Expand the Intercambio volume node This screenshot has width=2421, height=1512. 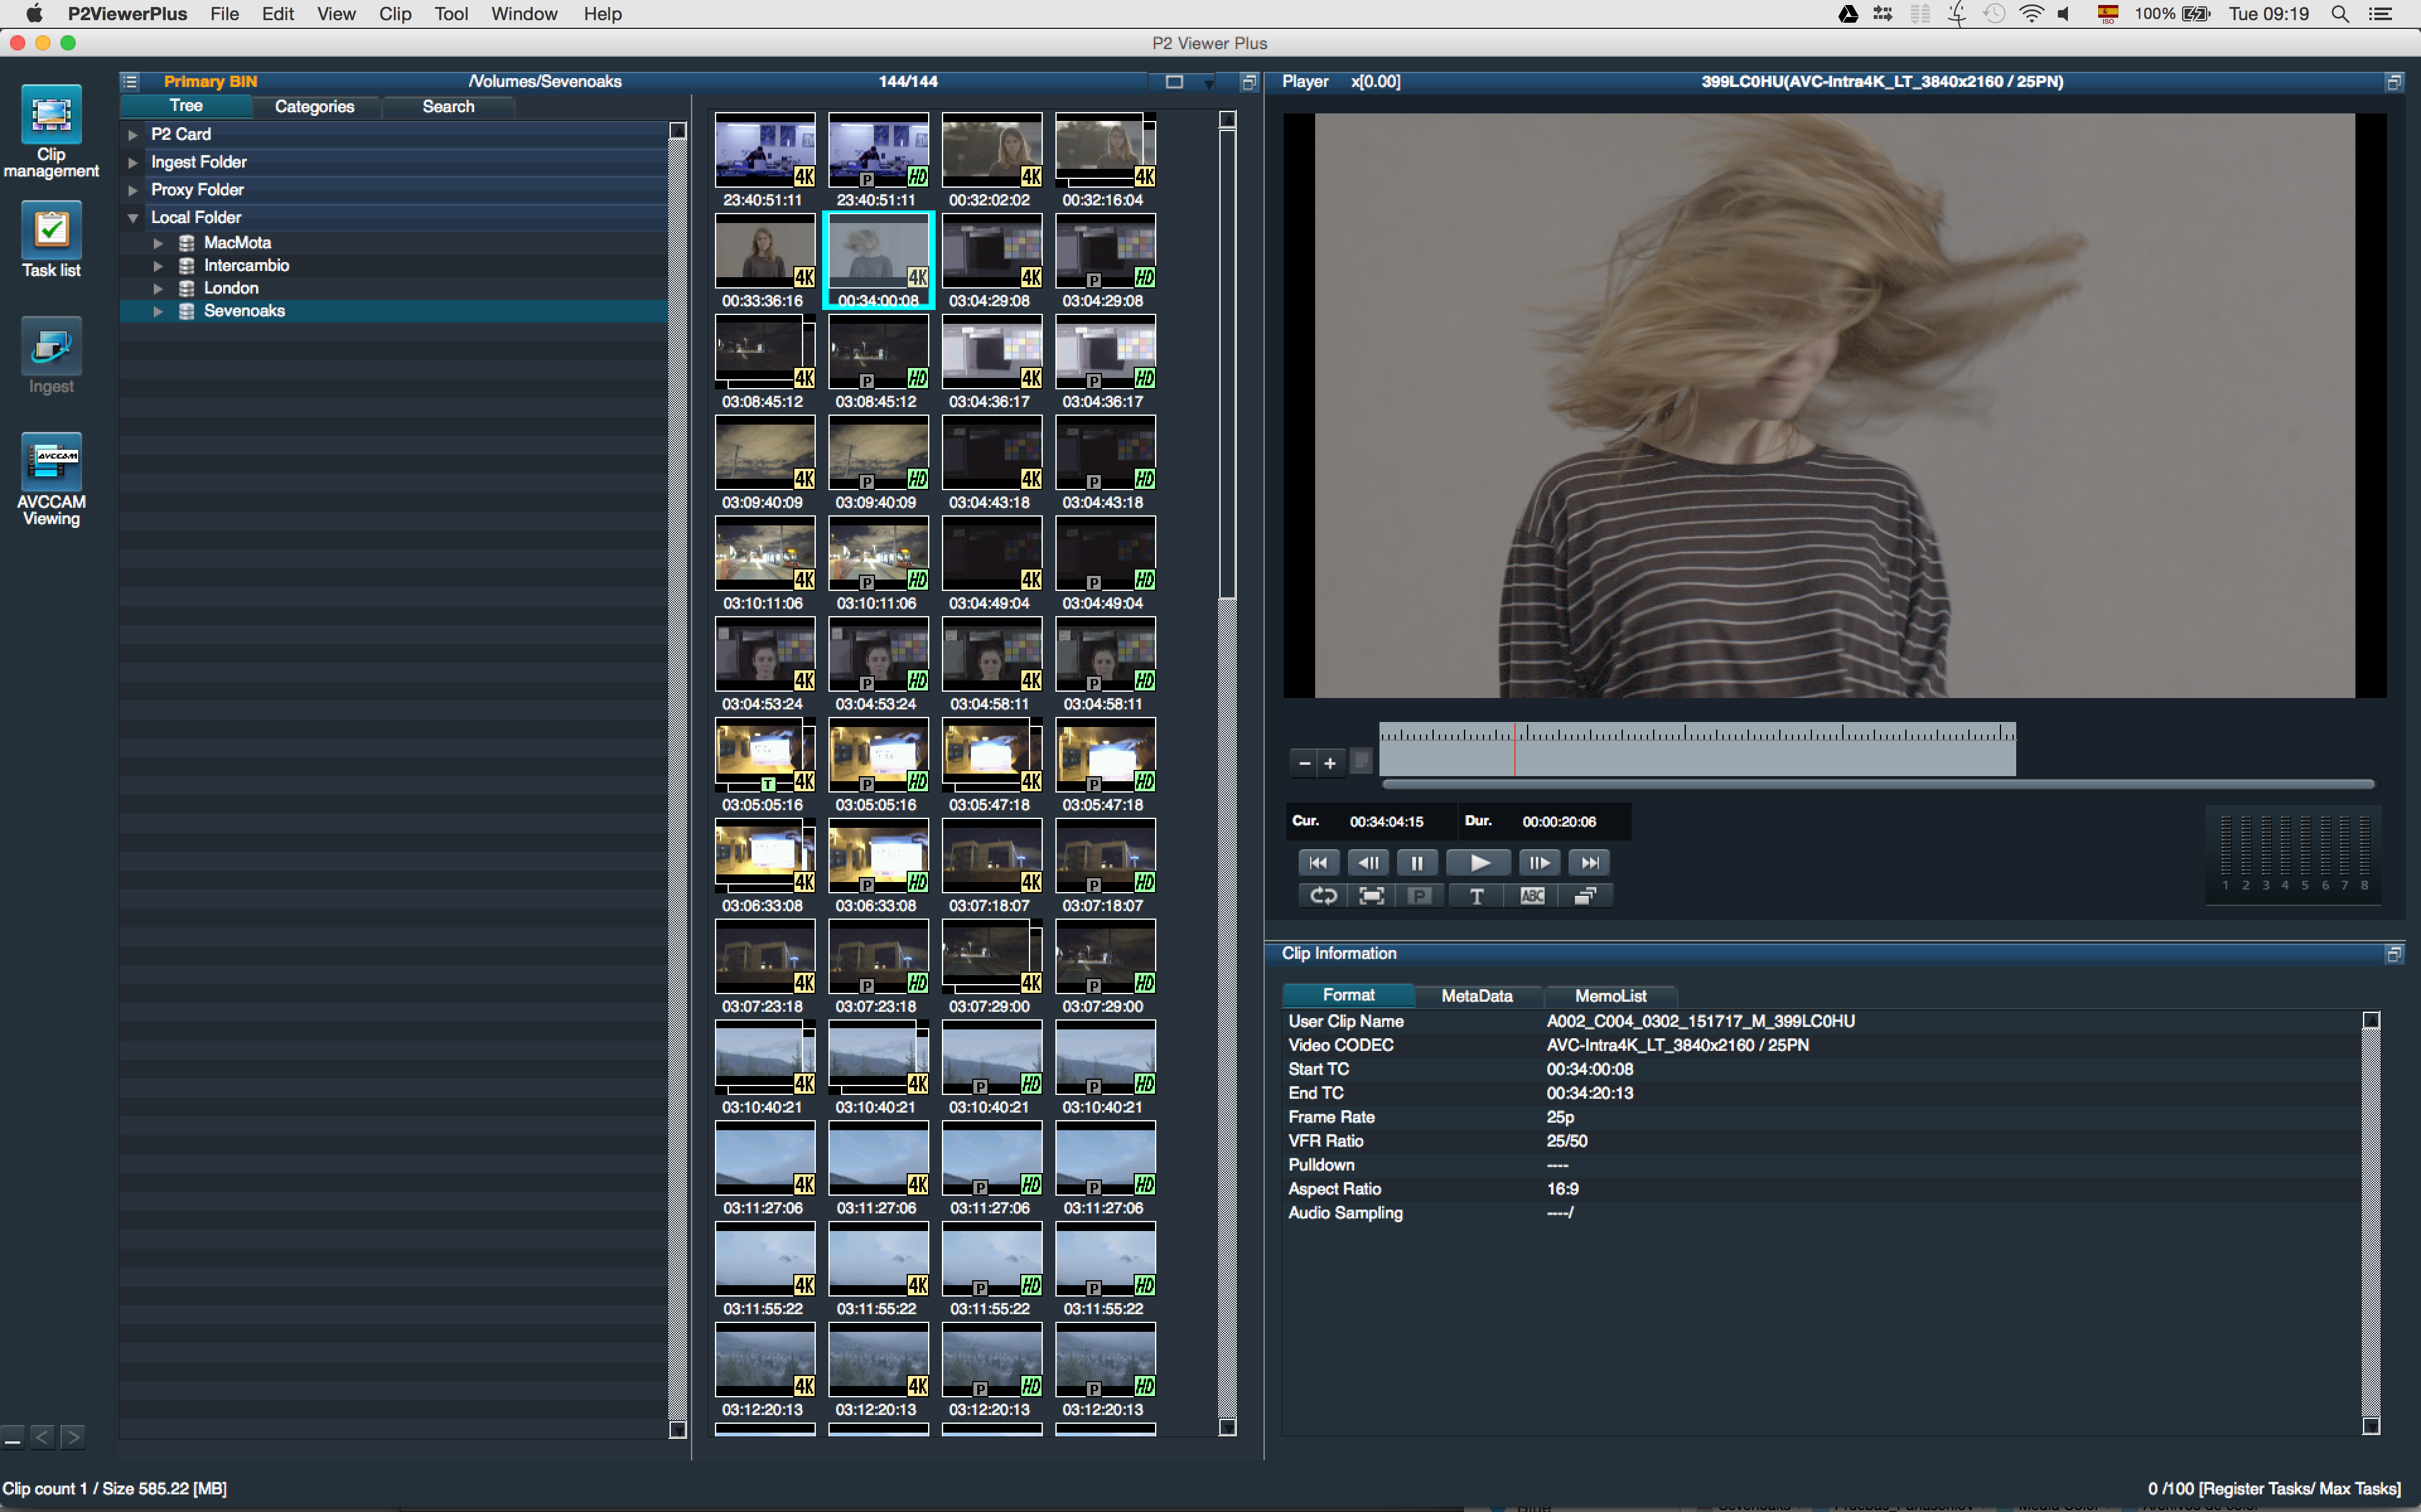158,266
